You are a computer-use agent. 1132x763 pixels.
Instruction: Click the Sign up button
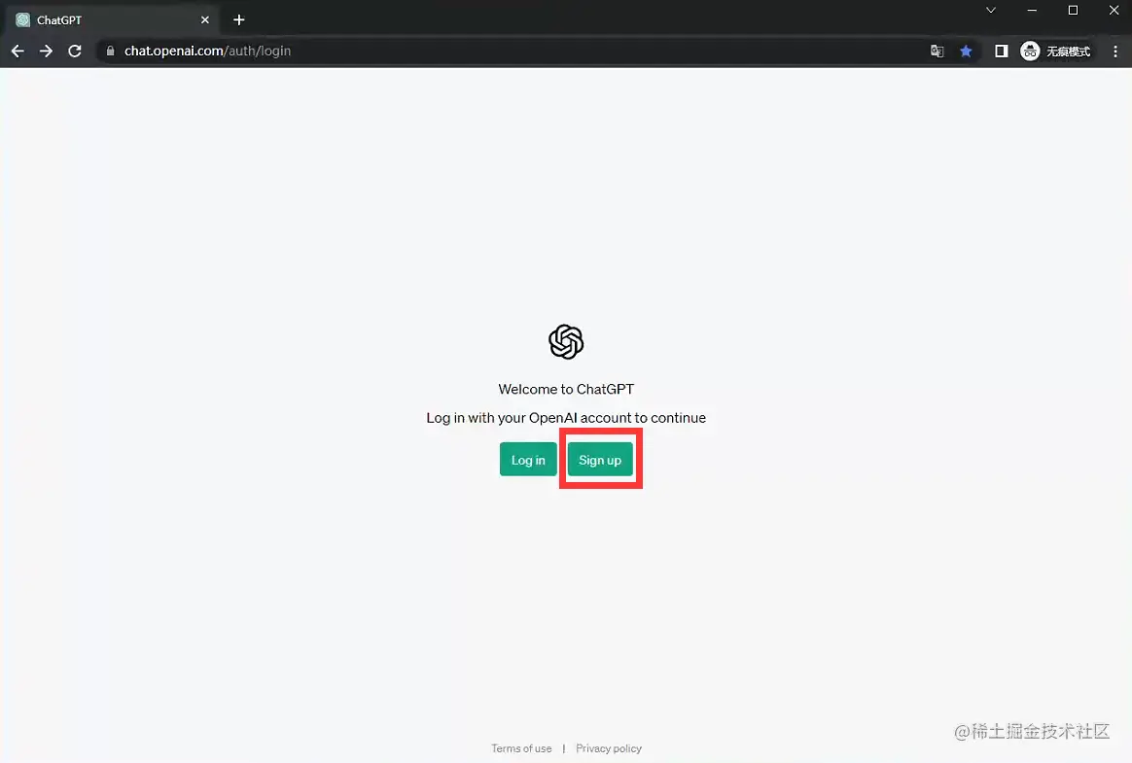click(600, 460)
